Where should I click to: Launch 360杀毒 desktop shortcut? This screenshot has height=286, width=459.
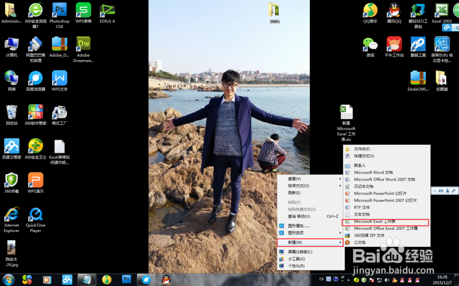click(11, 183)
